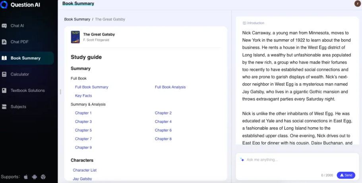
Task: Click the Introduction book icon
Action: (244, 23)
